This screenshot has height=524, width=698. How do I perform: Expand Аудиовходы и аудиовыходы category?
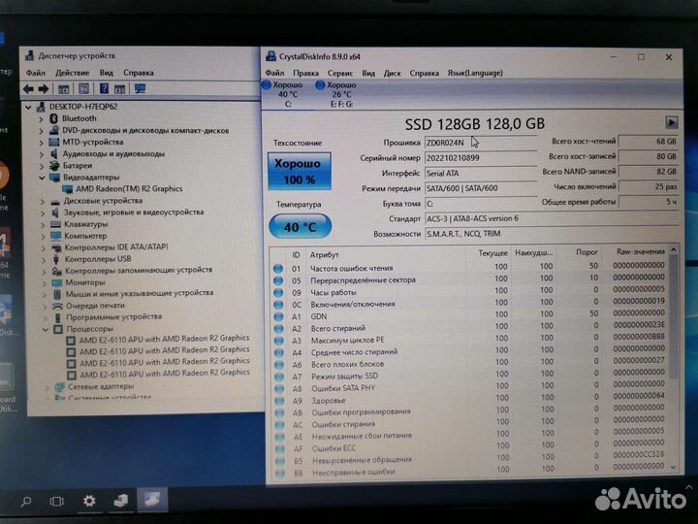[42, 154]
